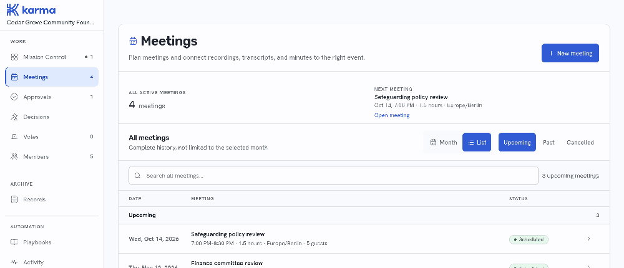Click the Karma logo icon

point(12,9)
